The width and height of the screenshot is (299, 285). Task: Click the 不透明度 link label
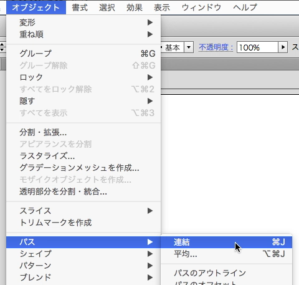pyautogui.click(x=216, y=47)
